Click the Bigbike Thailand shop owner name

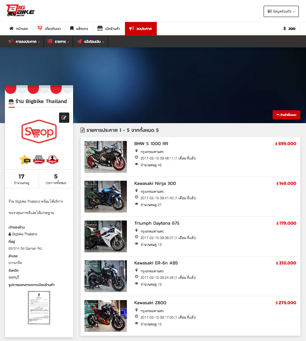[x=24, y=234]
